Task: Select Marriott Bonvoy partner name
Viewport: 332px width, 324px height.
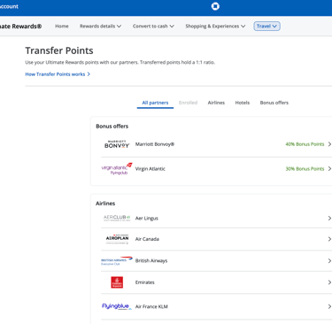Action: point(155,144)
